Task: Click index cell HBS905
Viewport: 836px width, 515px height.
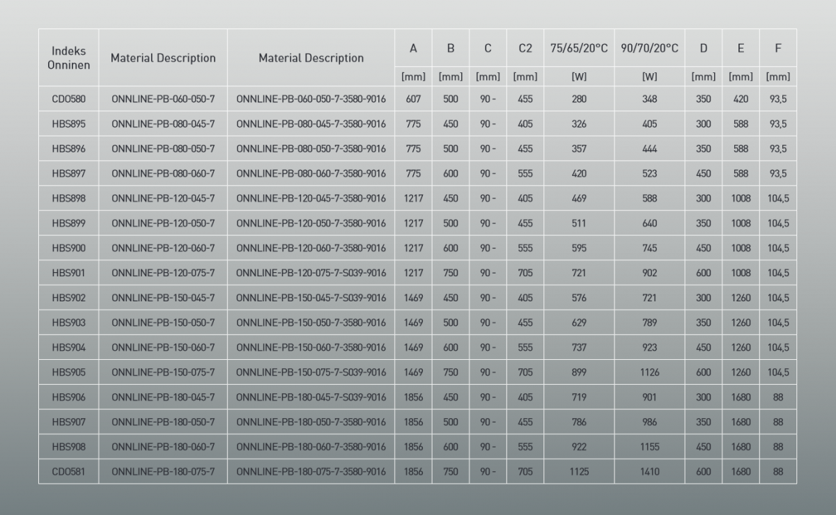Action: pyautogui.click(x=68, y=372)
